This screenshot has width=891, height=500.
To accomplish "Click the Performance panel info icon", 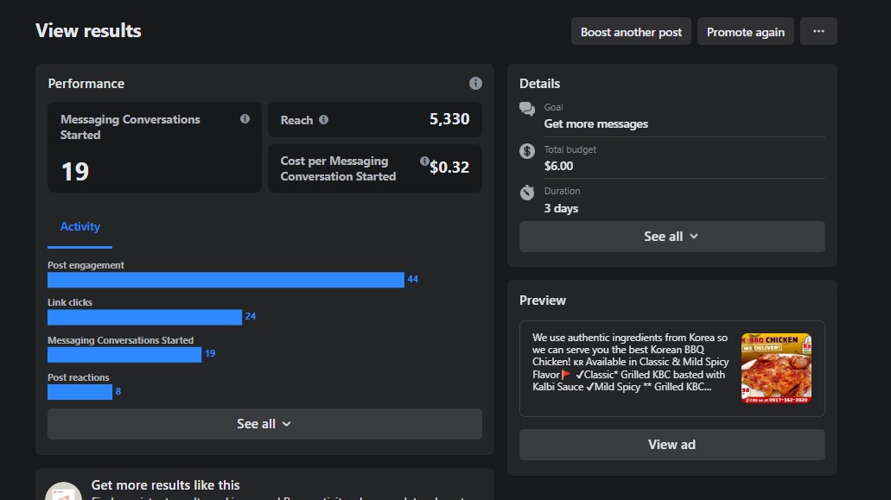I will click(475, 84).
